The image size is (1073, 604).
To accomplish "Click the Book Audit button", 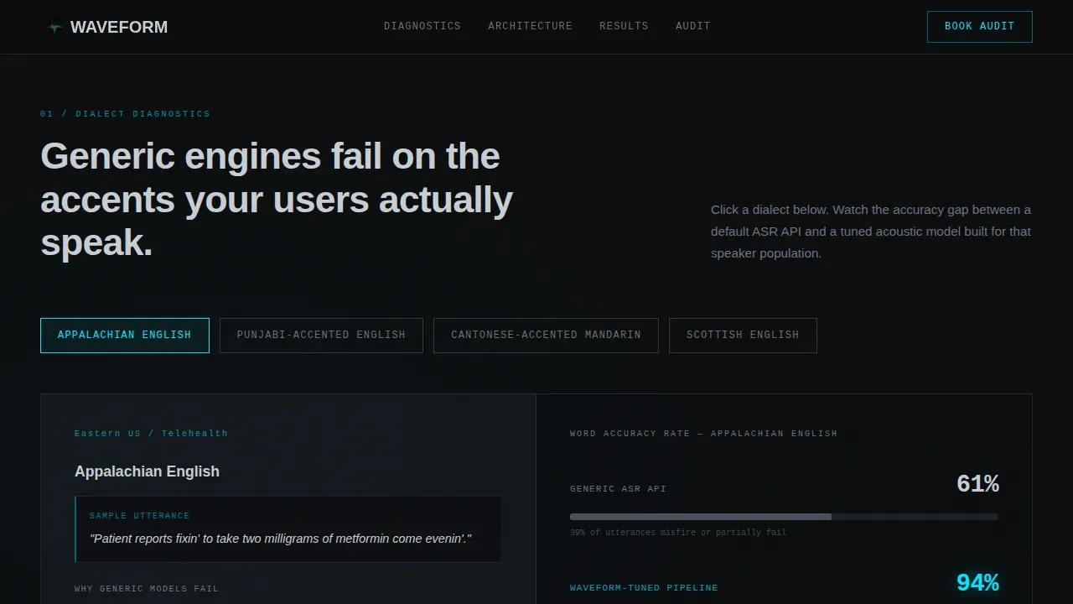I will tap(979, 27).
